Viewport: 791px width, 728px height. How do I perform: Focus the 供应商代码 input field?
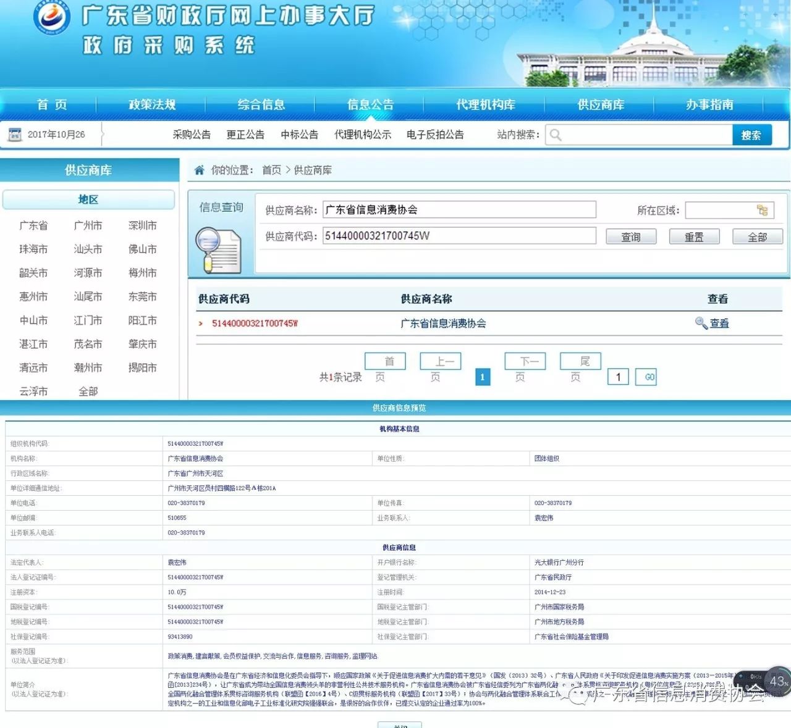(459, 236)
